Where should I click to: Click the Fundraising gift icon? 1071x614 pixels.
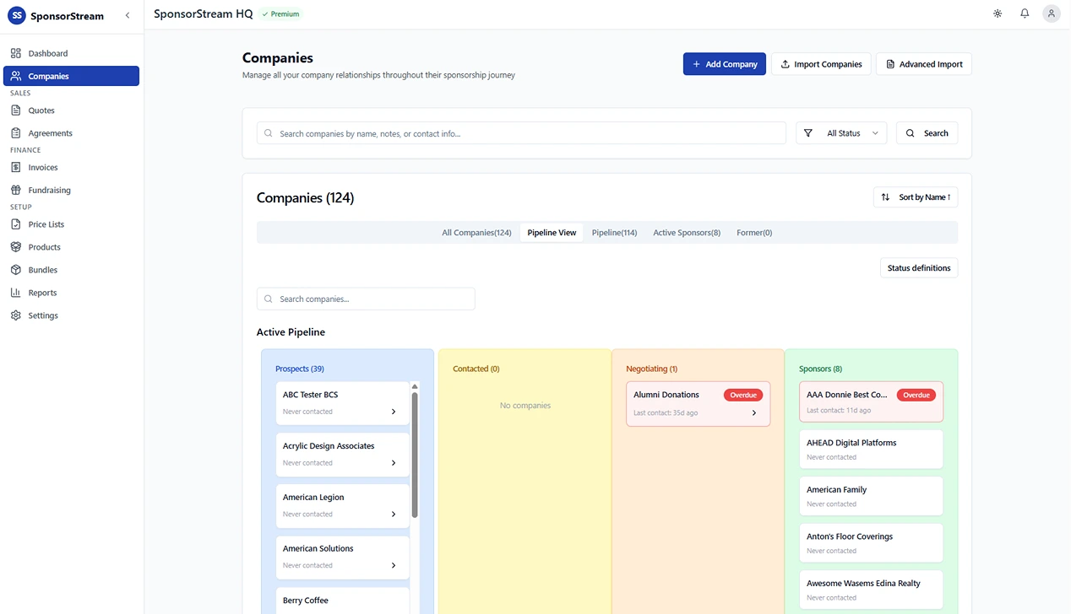16,191
